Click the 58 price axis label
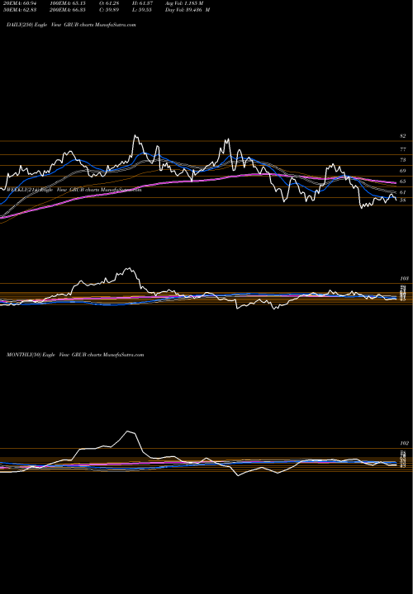Image resolution: width=413 pixels, height=594 pixels. point(403,200)
